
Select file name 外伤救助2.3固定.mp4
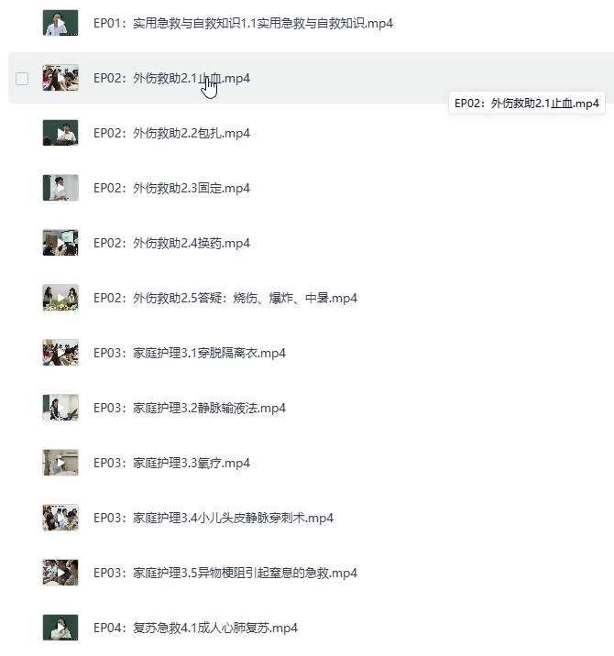coord(171,188)
